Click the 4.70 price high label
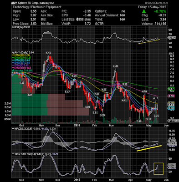The width and height of the screenshot is (179, 182). tap(144, 91)
